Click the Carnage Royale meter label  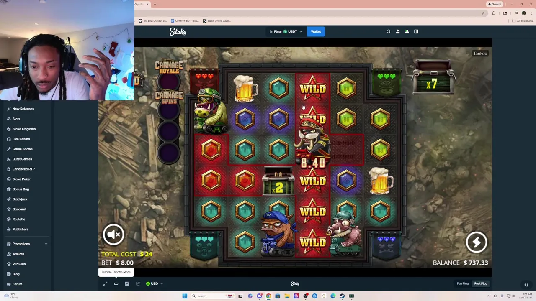click(x=169, y=67)
